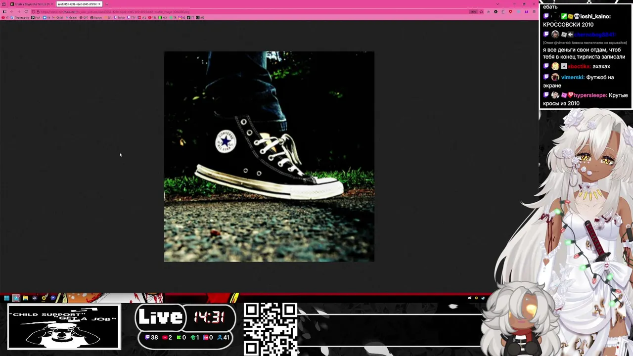
Task: Toggle the browser sidebar icon
Action: (x=5, y=11)
